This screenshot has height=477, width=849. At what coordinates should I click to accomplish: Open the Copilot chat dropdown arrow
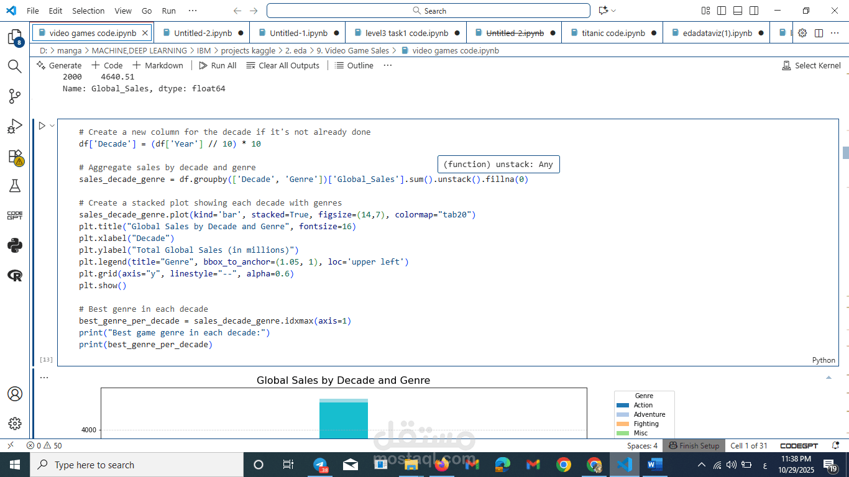tap(614, 11)
